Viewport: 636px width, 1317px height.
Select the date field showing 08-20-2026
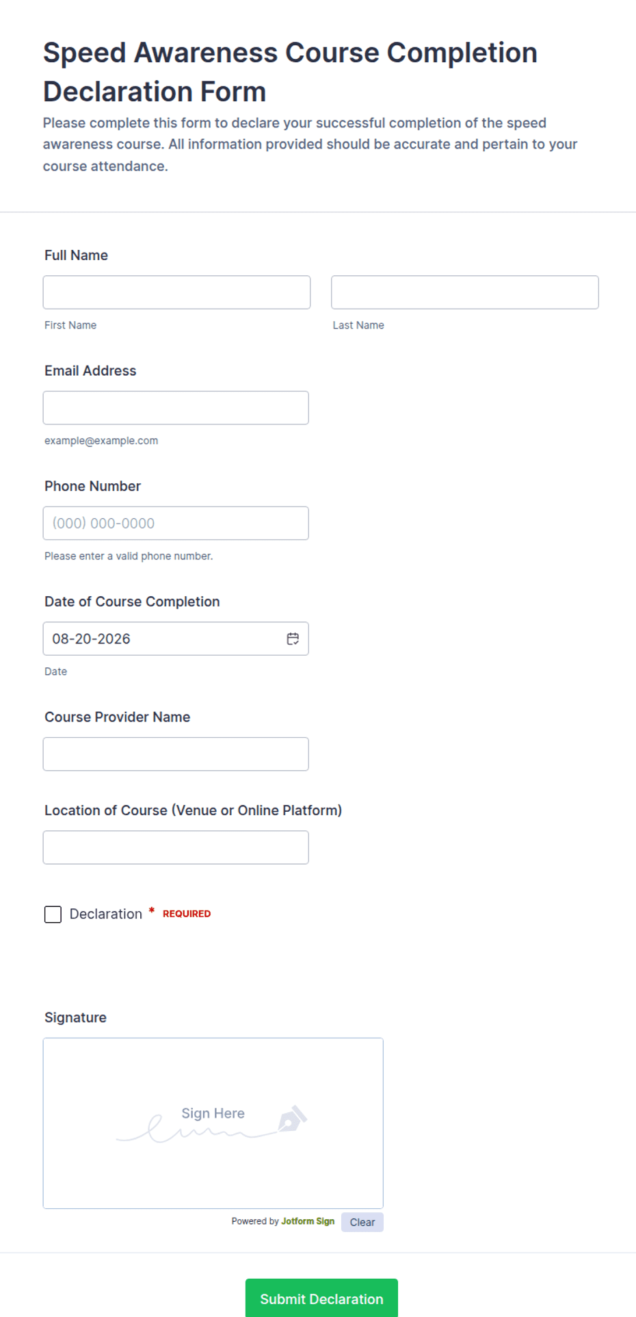176,639
